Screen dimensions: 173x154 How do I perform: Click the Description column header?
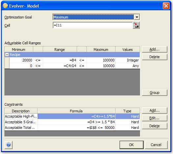[x=21, y=111]
